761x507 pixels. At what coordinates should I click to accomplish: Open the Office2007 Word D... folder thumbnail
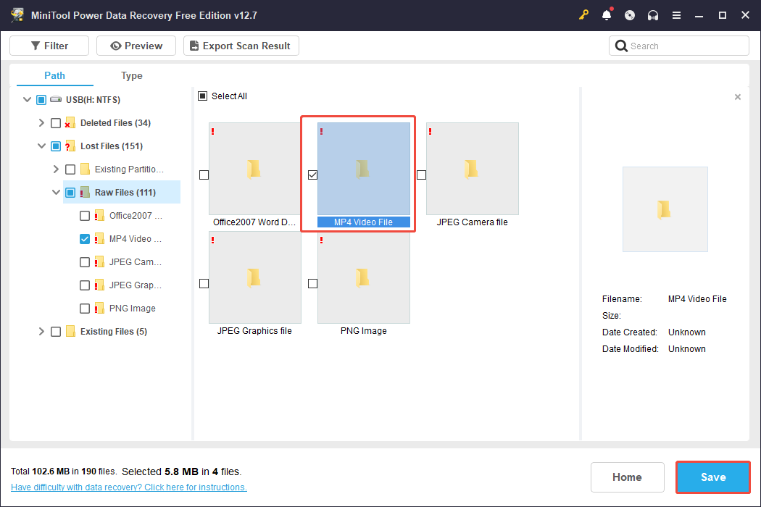pyautogui.click(x=255, y=168)
